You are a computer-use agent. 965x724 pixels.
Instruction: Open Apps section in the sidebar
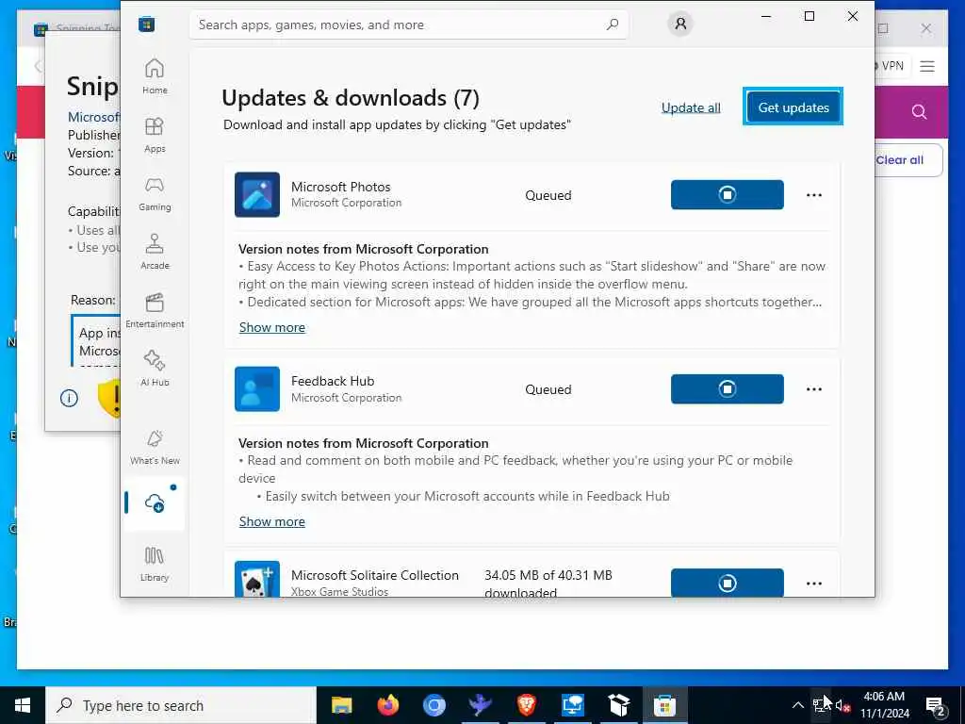tap(155, 135)
